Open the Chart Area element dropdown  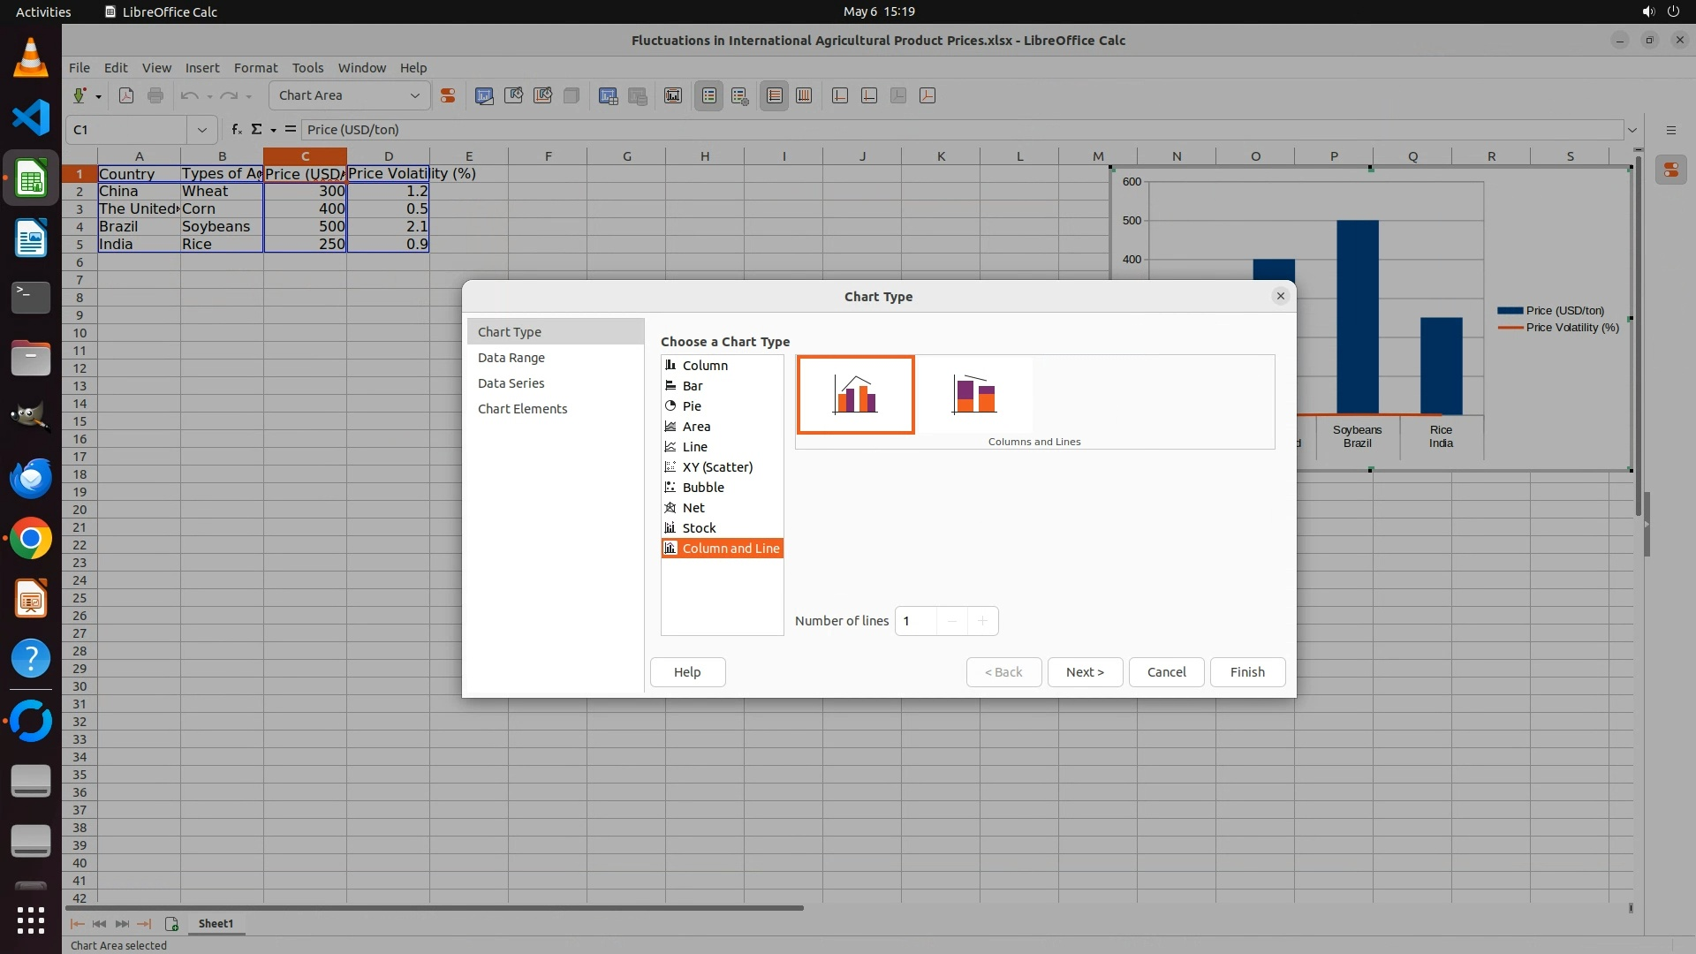coord(414,95)
